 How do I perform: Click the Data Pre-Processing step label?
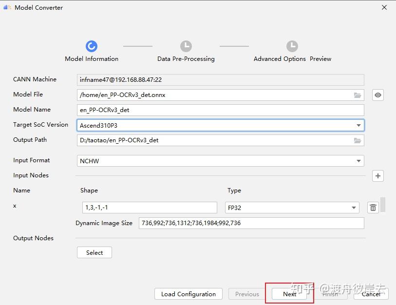[186, 59]
